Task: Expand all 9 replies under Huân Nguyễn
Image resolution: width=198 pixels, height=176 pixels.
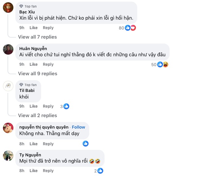Action: pyautogui.click(x=37, y=74)
